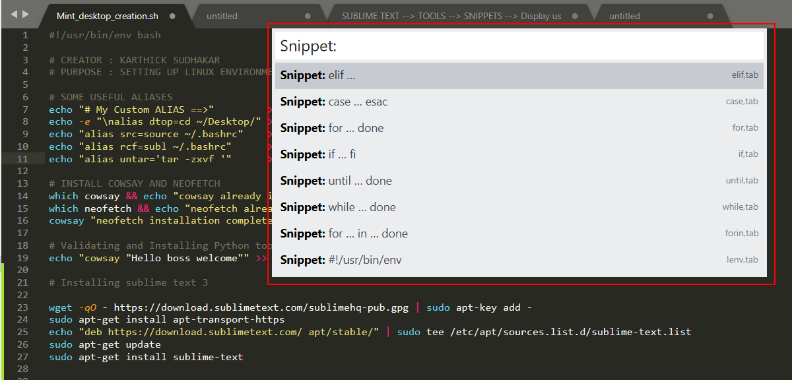Click line number 23 in the gutter
The image size is (792, 380).
(x=24, y=307)
